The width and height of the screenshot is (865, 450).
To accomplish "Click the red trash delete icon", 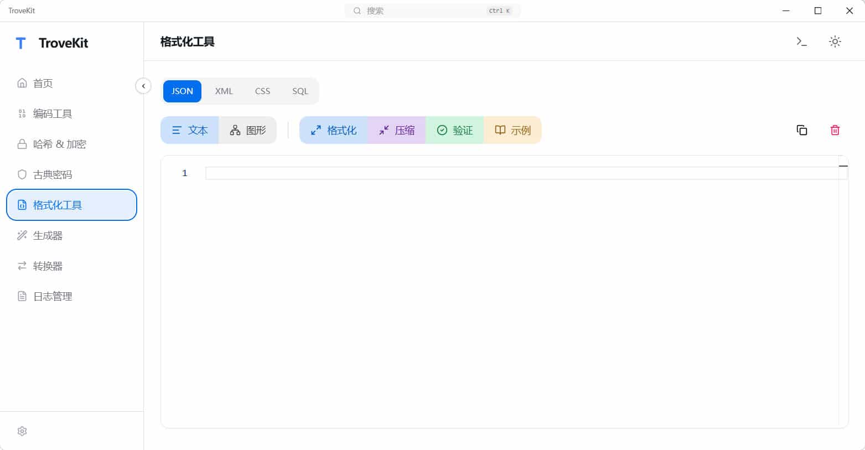I will (835, 130).
